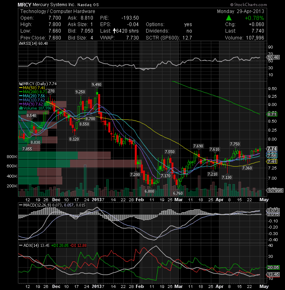The height and width of the screenshot is (290, 285).
Task: Click the header Volume value 107,996
Action: point(255,38)
